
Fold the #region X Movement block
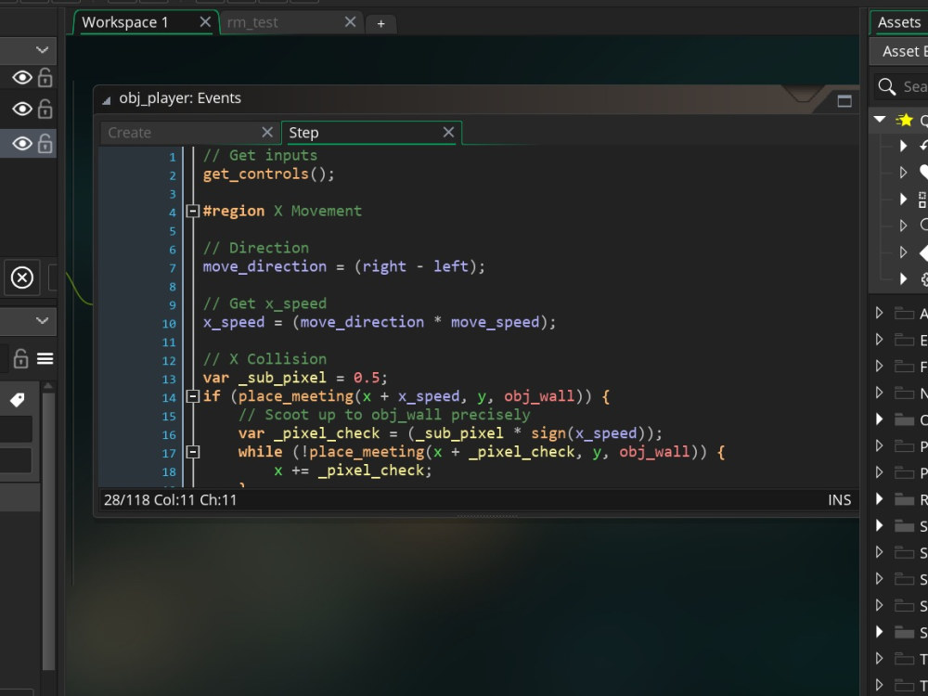[192, 211]
